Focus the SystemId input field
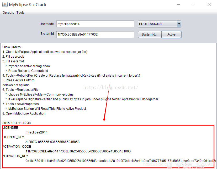 click(95, 34)
